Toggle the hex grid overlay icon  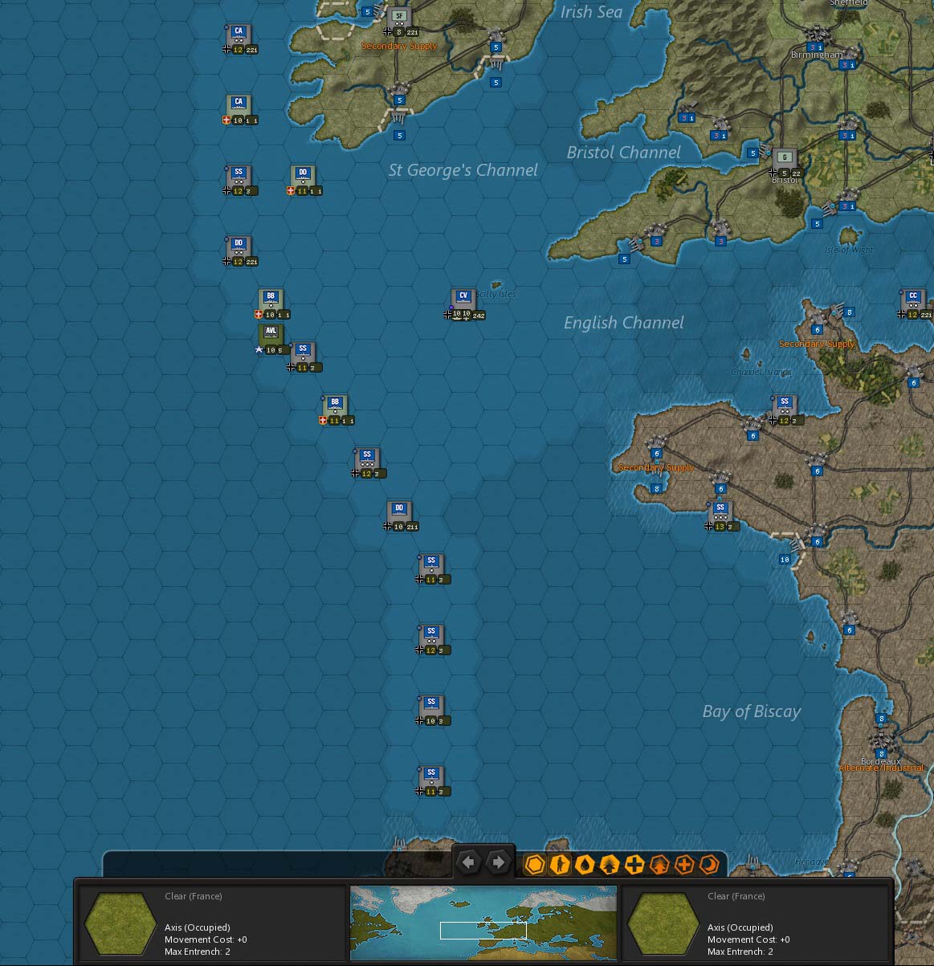pos(535,864)
